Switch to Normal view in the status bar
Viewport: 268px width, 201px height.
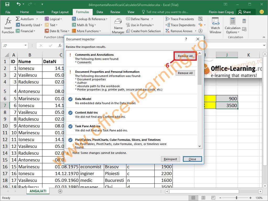pos(193,198)
